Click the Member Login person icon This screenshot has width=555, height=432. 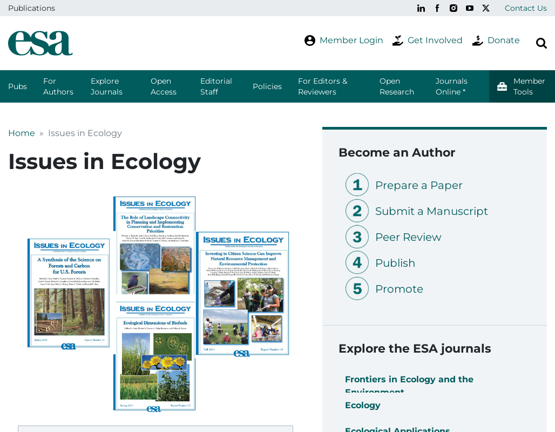click(310, 40)
